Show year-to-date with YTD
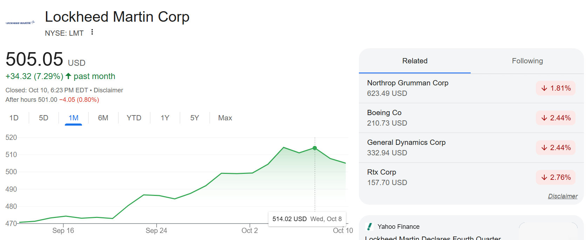The width and height of the screenshot is (586, 240). (134, 118)
